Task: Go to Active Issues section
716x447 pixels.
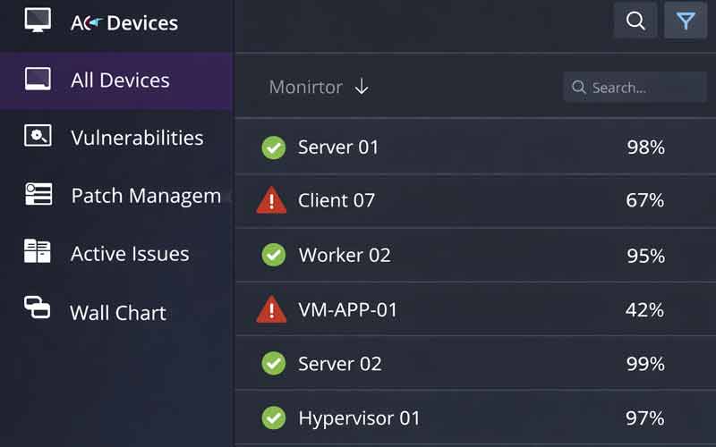Action: click(x=130, y=254)
